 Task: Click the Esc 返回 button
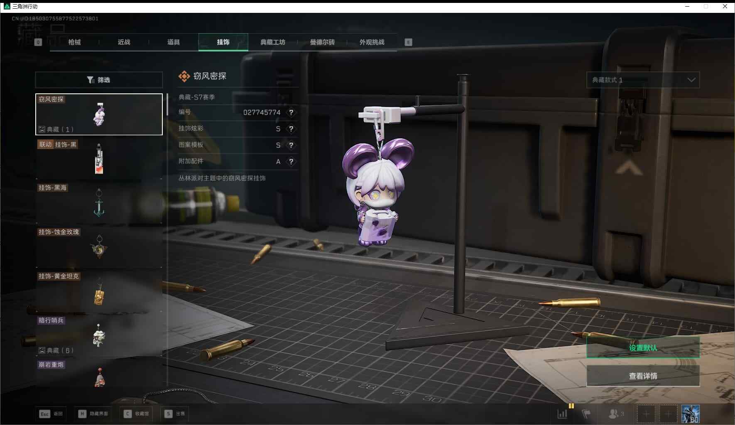[51, 414]
